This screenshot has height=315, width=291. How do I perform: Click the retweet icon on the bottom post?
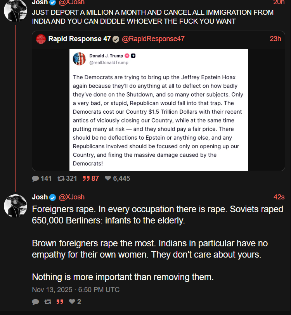click(x=47, y=302)
